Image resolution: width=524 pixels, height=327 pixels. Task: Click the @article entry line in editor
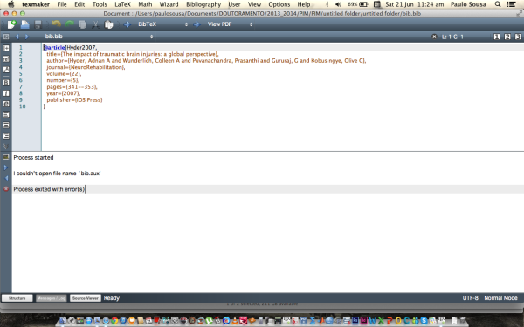point(70,47)
